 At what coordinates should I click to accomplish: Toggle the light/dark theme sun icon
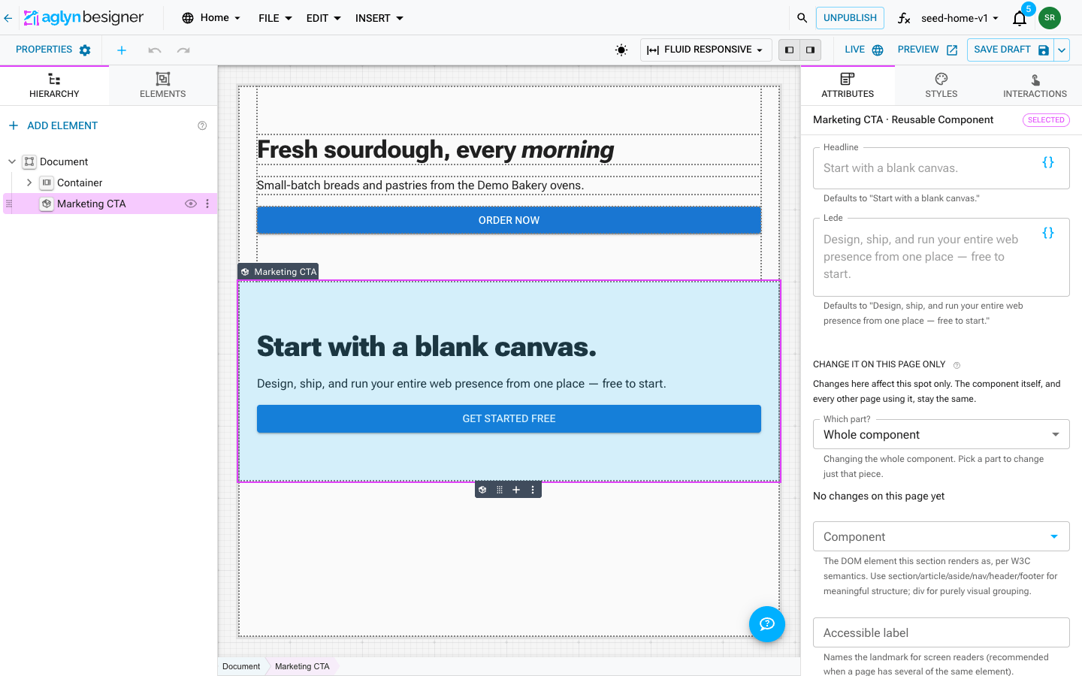(x=621, y=50)
